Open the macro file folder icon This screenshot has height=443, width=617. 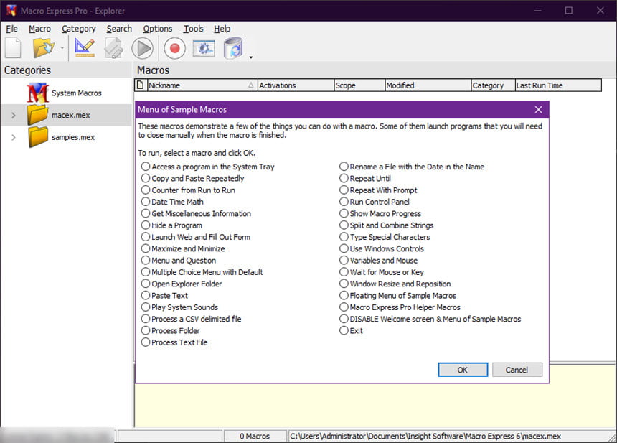pyautogui.click(x=43, y=48)
